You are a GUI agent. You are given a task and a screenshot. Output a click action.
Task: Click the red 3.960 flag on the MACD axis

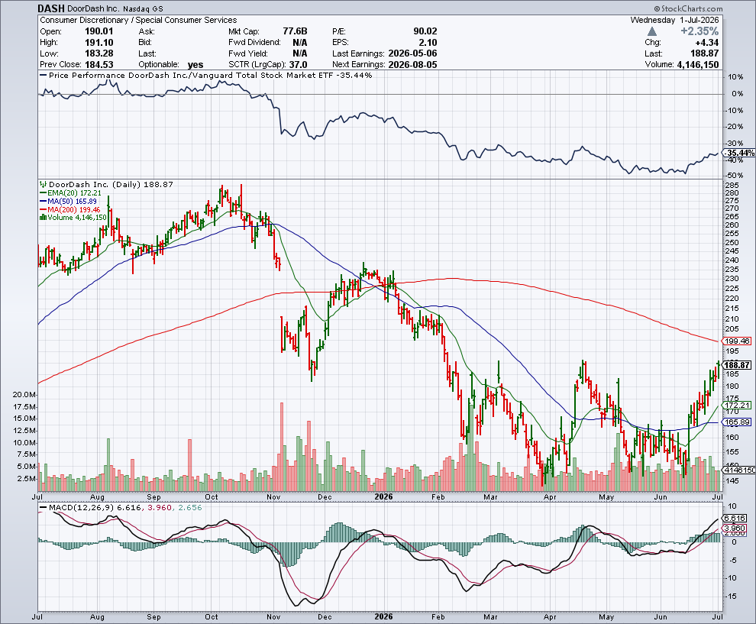click(735, 529)
